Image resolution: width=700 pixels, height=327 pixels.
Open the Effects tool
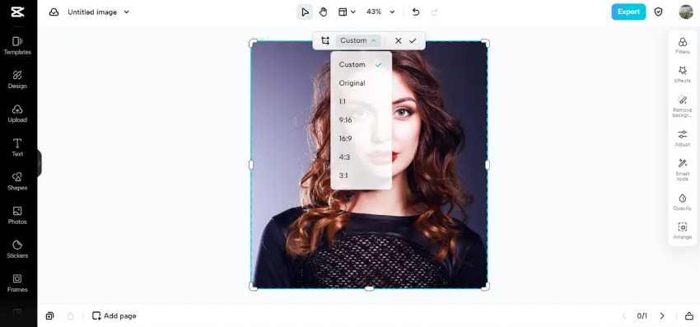pos(682,75)
